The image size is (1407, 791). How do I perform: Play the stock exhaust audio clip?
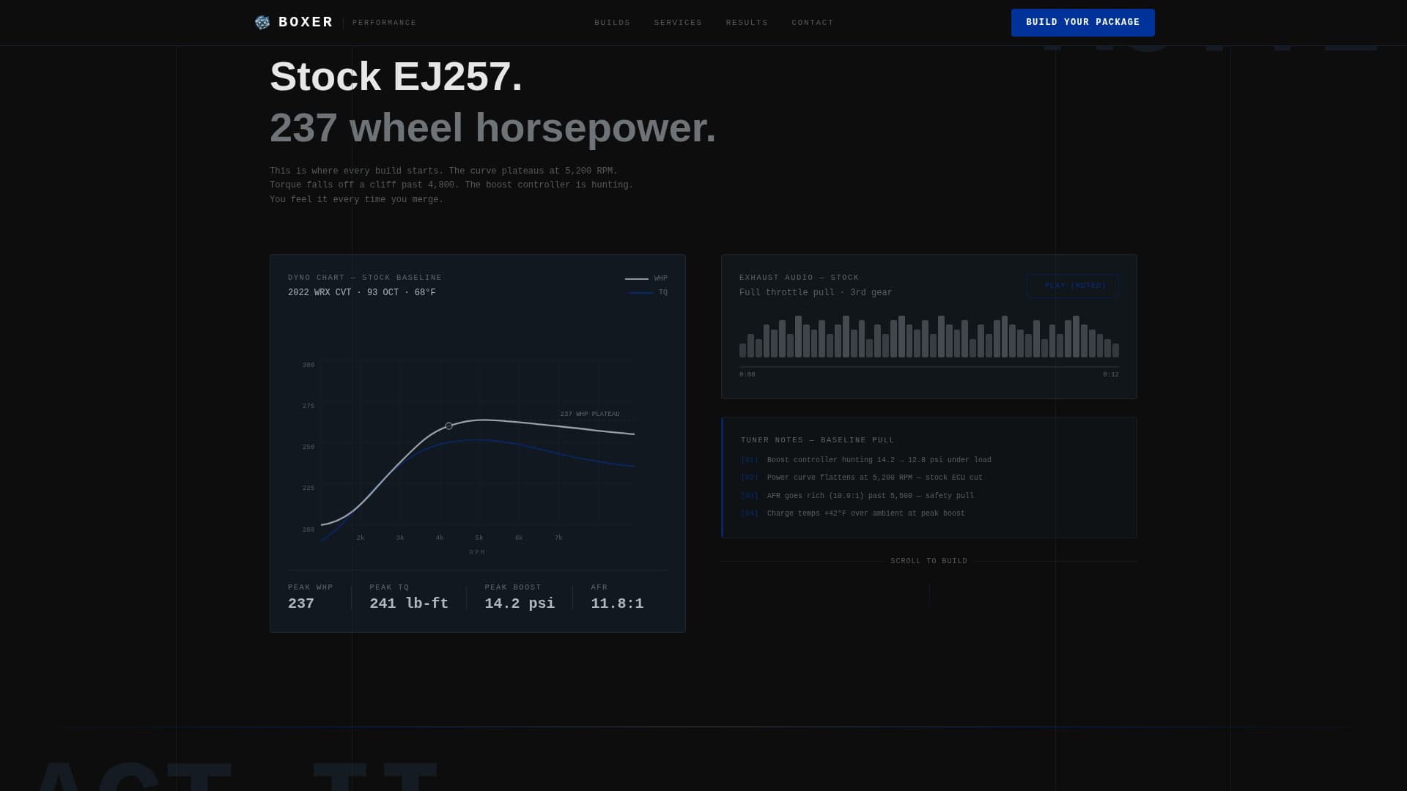click(1073, 286)
